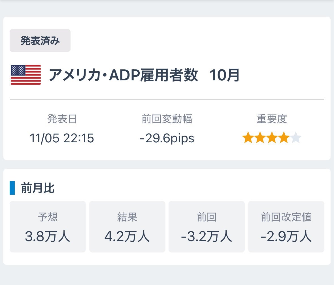Select the 結果 4.2万人 card
Screen dimensions: 334x285
coord(127,226)
